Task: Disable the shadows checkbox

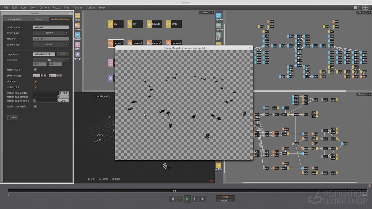Action: coord(35,81)
